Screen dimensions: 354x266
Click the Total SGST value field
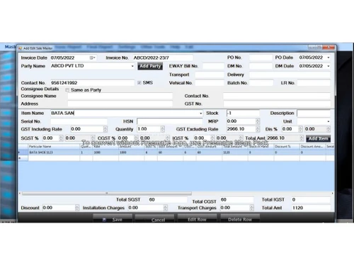[x=167, y=200]
